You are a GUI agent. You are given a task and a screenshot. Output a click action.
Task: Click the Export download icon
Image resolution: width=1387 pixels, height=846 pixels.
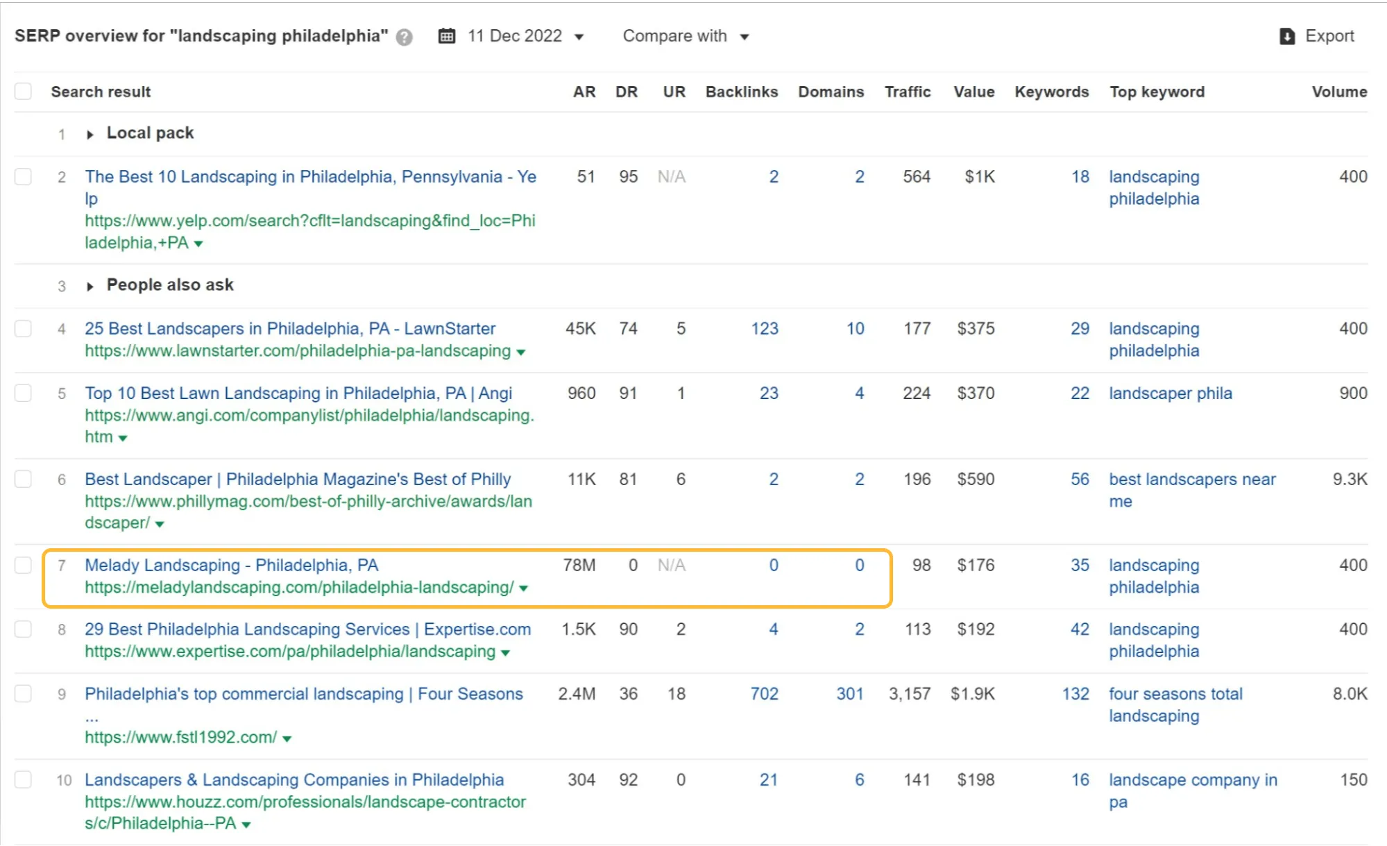point(1287,36)
